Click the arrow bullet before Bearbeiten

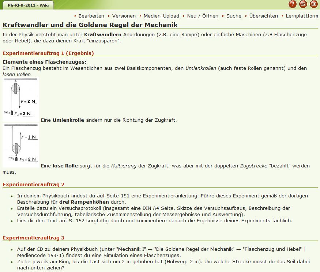tap(75, 16)
